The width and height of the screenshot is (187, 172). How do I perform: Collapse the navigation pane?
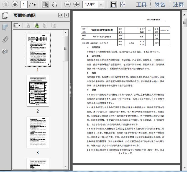(61, 15)
